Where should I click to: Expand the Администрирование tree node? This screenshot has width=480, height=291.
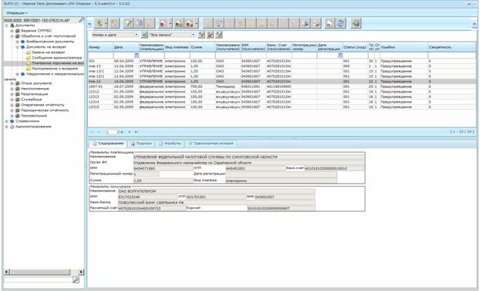(x=6, y=127)
